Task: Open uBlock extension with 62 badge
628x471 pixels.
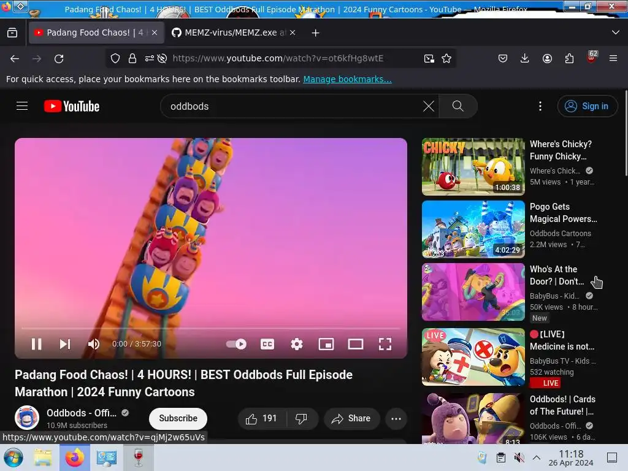Action: pyautogui.click(x=592, y=57)
